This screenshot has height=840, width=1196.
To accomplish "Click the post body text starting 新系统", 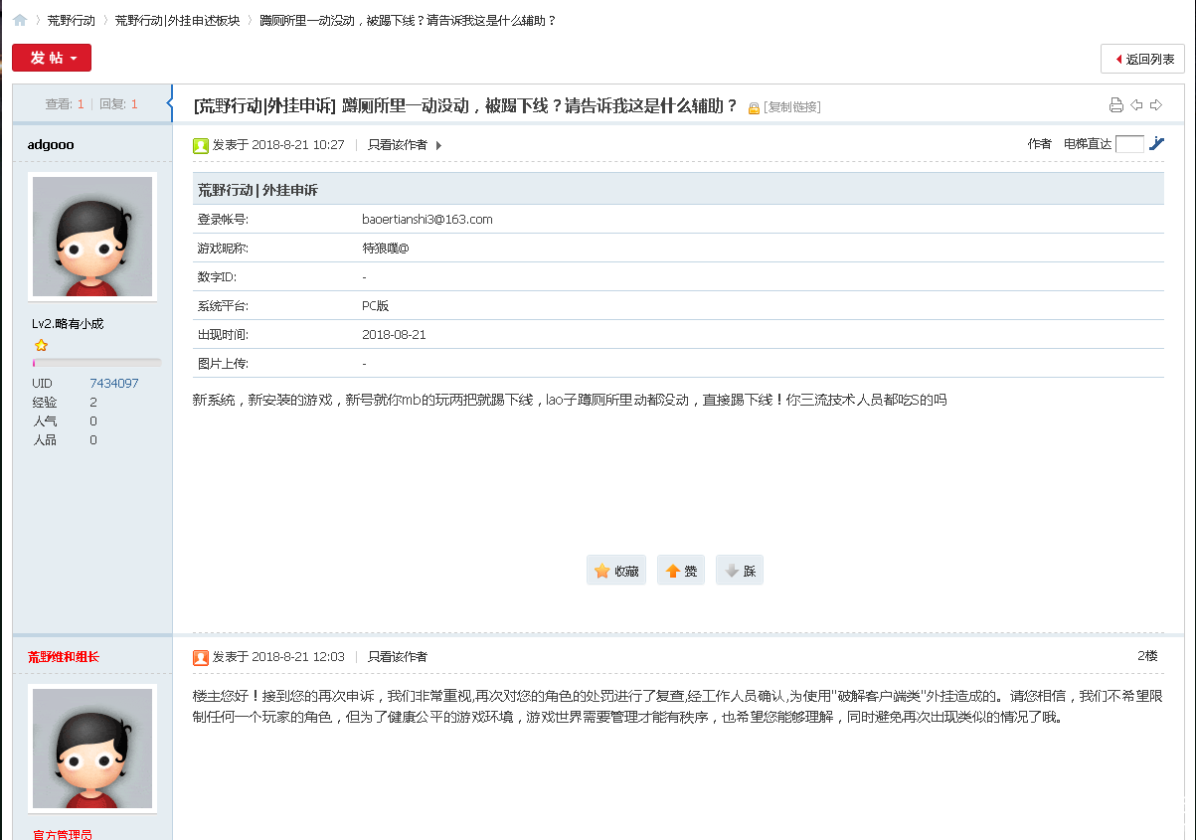I will pos(570,401).
